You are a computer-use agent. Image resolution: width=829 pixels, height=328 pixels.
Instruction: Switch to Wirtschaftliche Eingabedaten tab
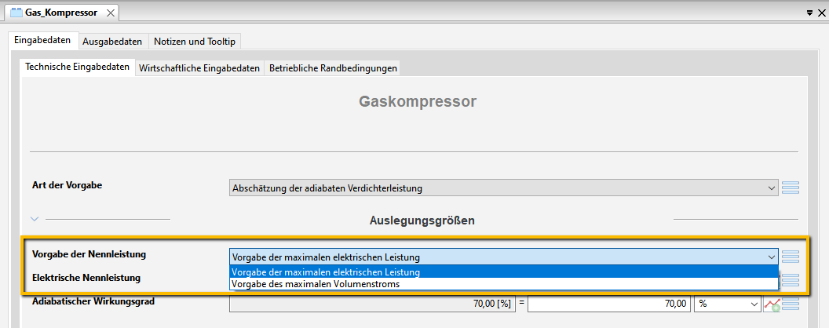coord(199,68)
